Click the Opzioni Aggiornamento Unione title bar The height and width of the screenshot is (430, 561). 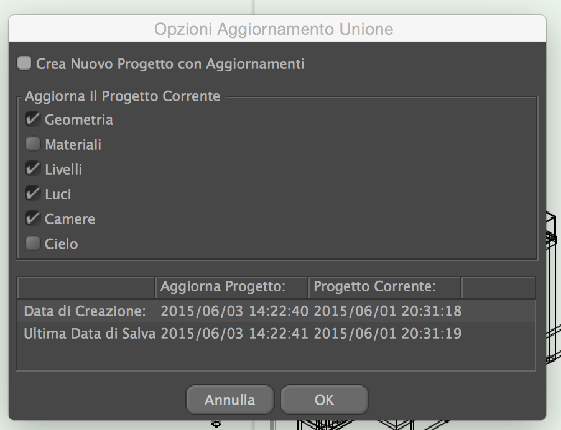[x=274, y=29]
